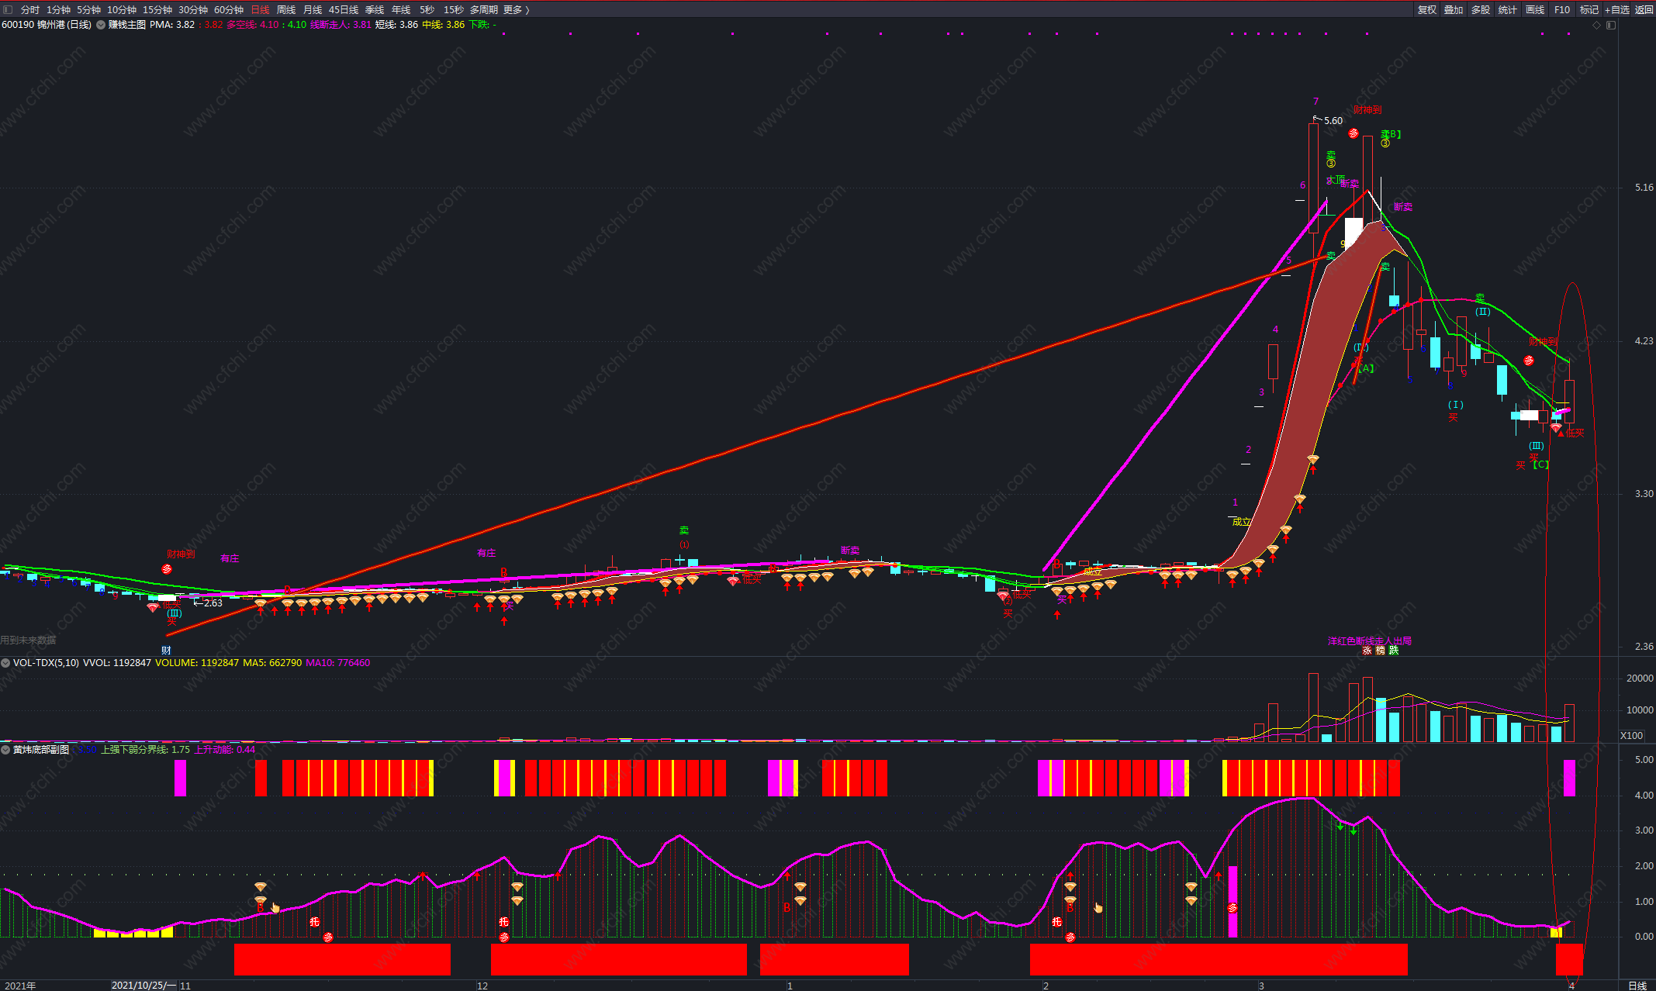Viewport: 1656px width, 991px height.
Task: Add stock via +自选 button
Action: tap(1617, 9)
